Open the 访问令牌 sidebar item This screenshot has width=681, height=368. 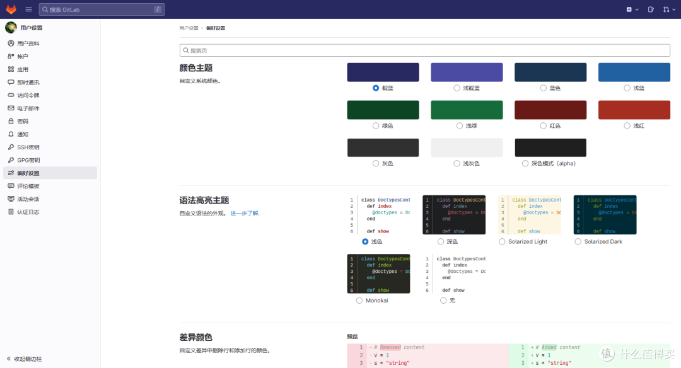click(x=50, y=95)
